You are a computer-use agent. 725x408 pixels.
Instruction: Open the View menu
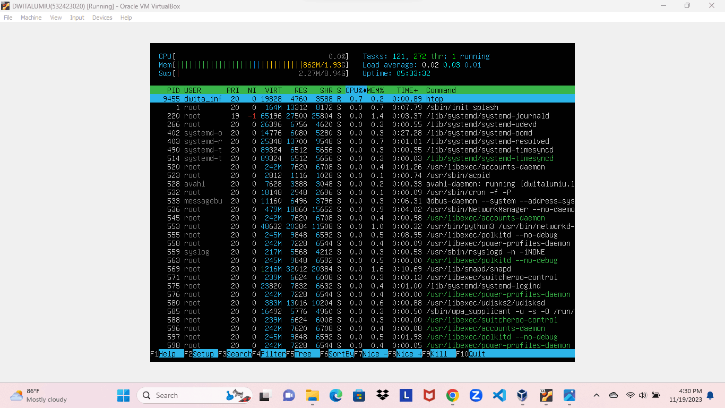(56, 18)
